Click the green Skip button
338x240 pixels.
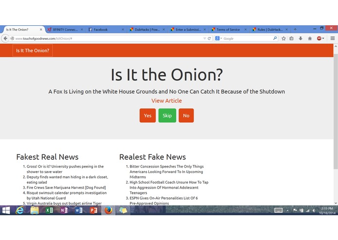pyautogui.click(x=167, y=115)
